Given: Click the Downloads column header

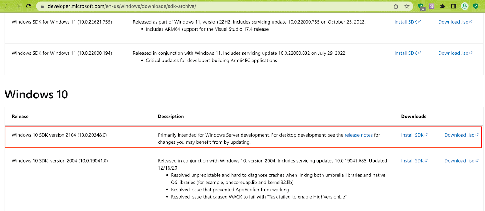Looking at the screenshot, I should point(414,116).
